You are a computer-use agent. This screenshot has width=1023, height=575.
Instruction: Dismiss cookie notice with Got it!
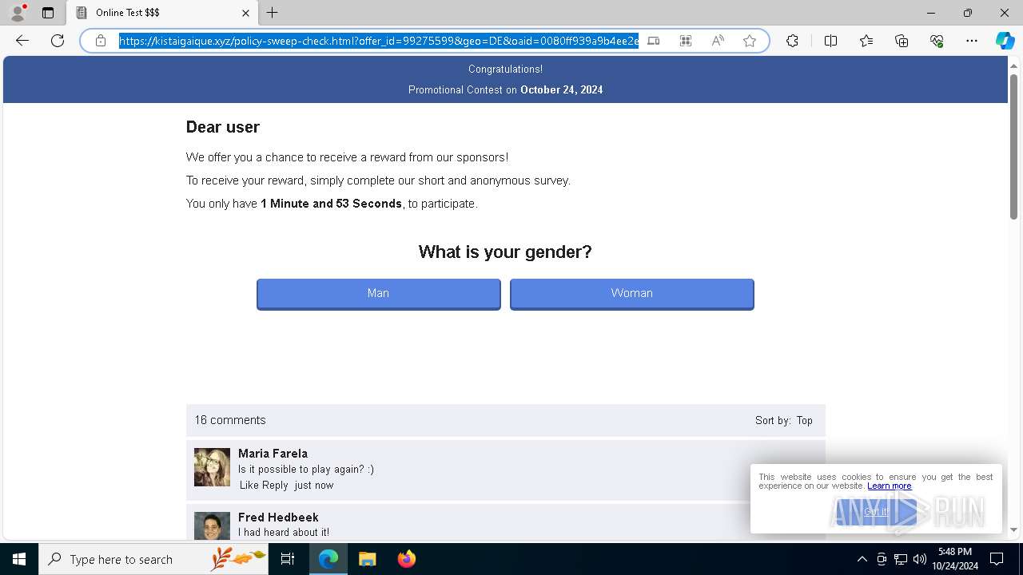876,512
